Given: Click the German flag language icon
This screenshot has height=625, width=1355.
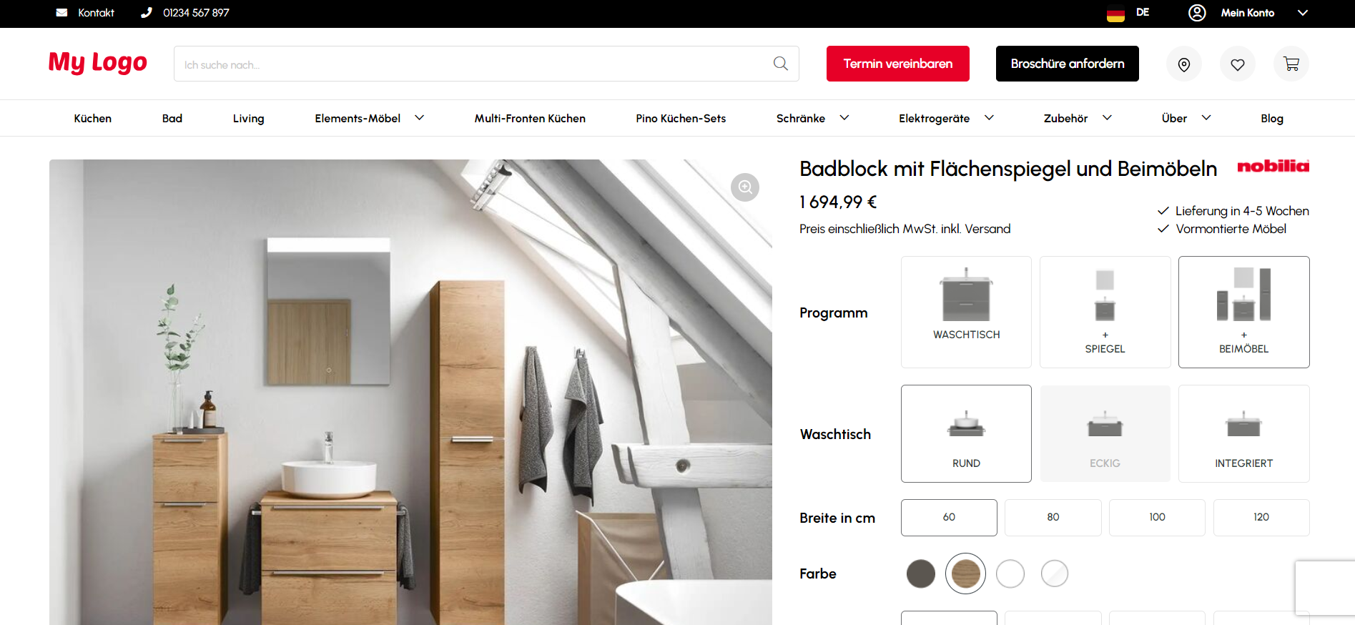Looking at the screenshot, I should (1115, 13).
